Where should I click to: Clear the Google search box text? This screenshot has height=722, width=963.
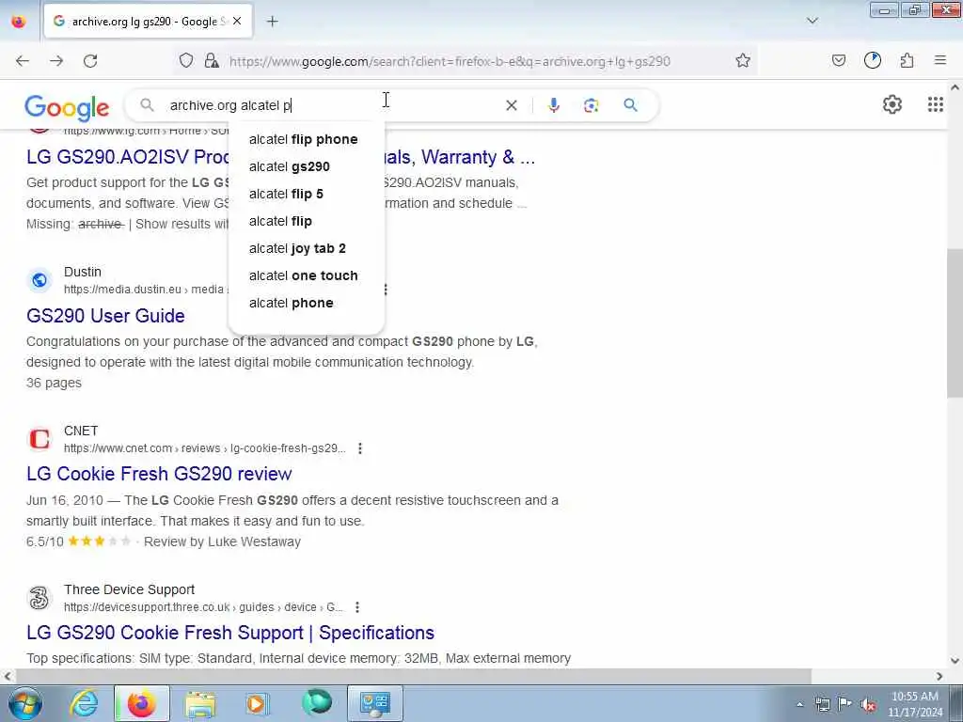click(x=511, y=105)
